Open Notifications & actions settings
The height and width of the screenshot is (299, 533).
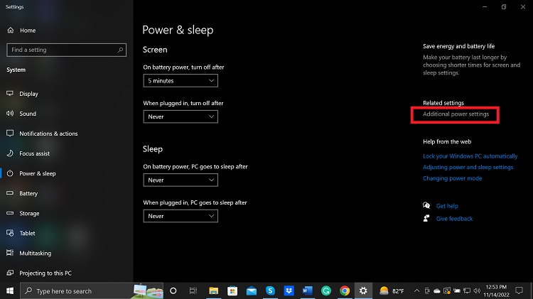(48, 134)
